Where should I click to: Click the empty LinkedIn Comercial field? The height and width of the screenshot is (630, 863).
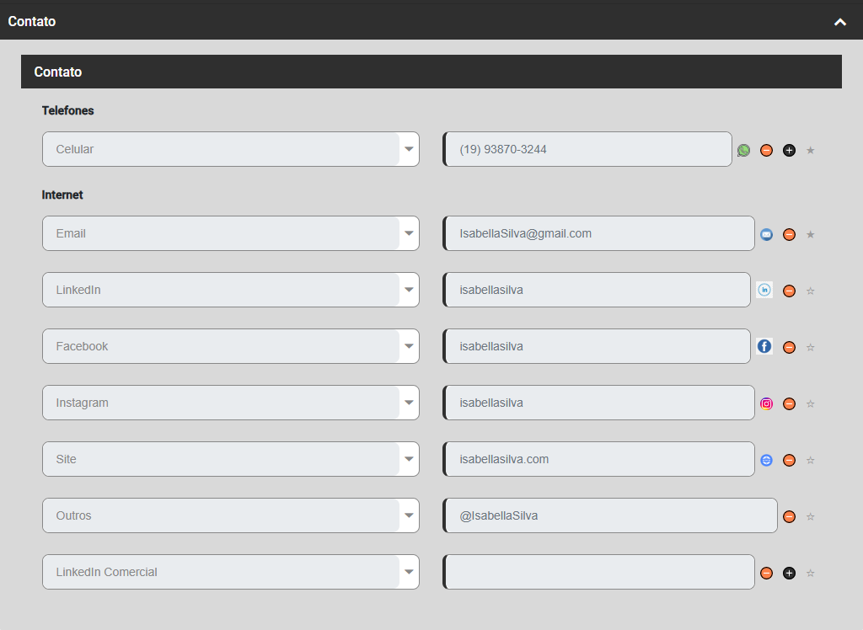coord(599,572)
